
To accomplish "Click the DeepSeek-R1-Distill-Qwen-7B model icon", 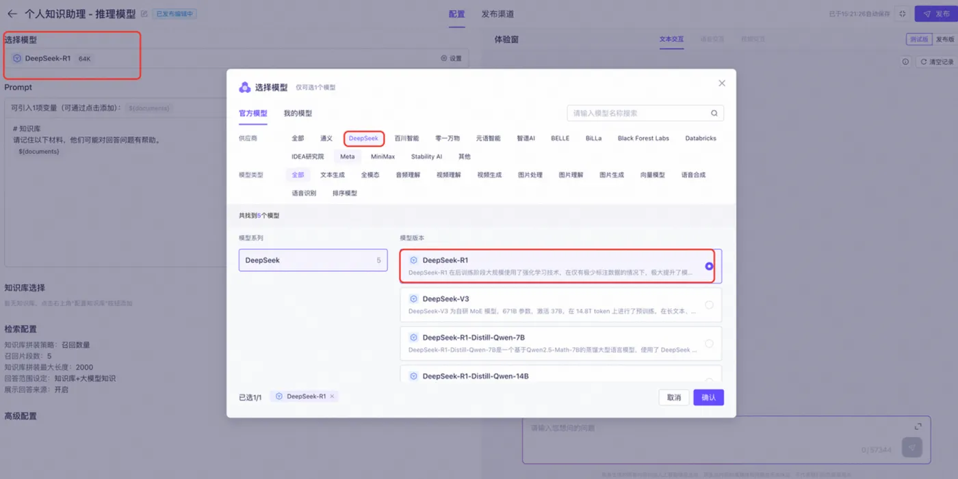I will pos(413,338).
